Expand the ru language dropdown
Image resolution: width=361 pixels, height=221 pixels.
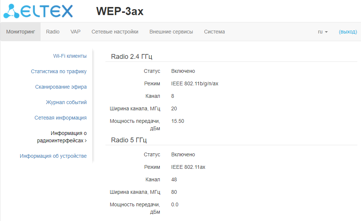pos(323,32)
